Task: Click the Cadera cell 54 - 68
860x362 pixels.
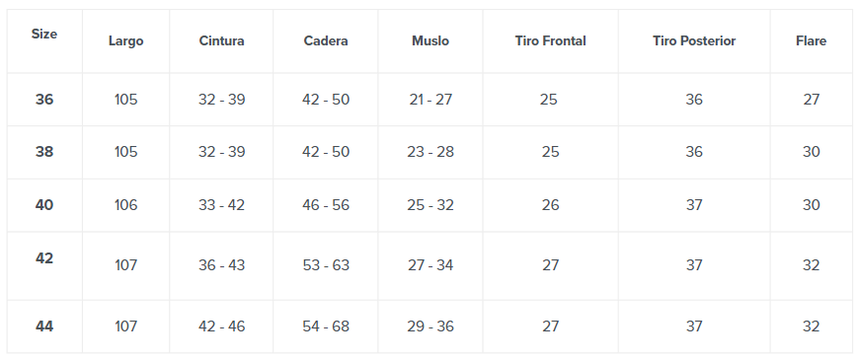Action: pos(326,326)
